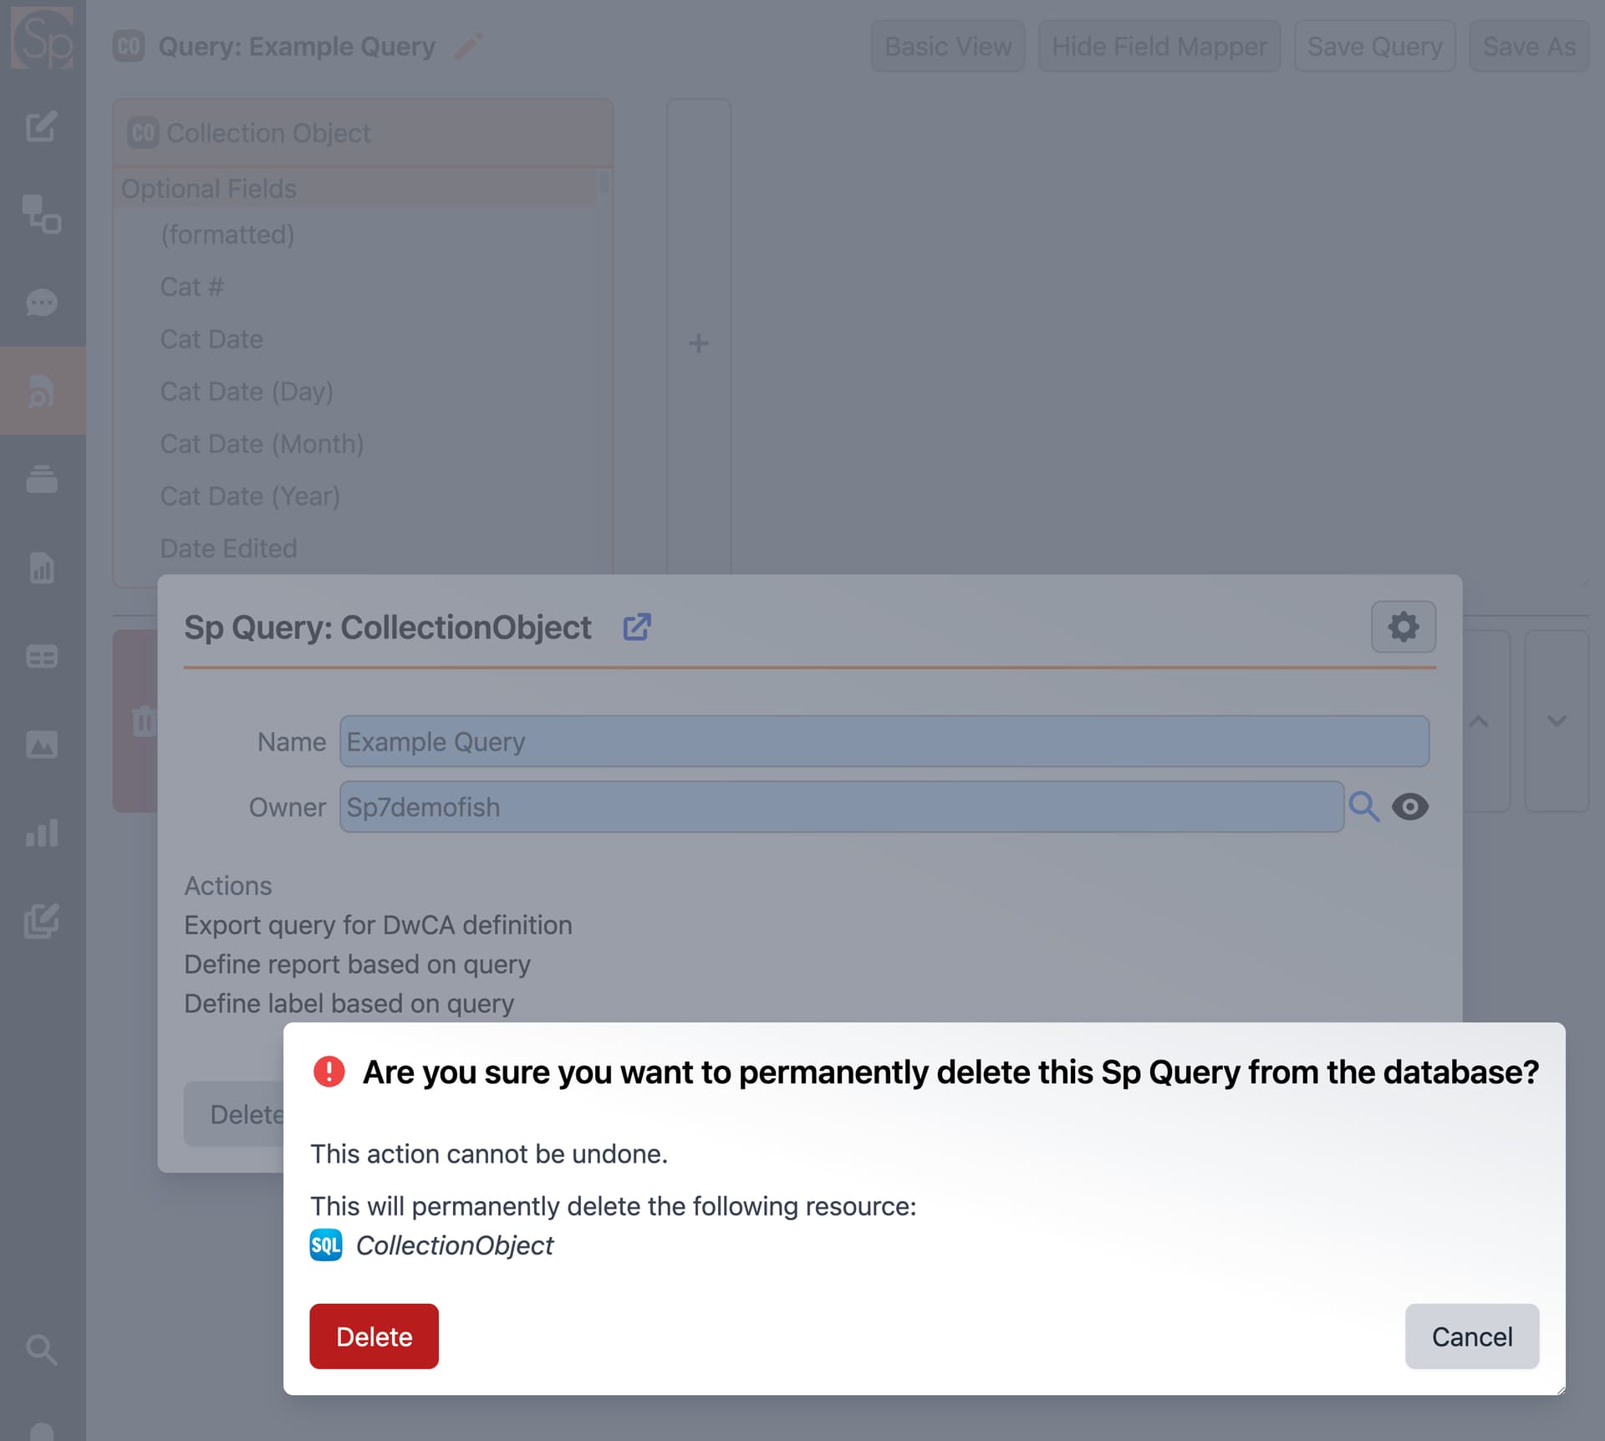
Task: Click the magnifier search icon beside Owner
Action: point(1363,807)
